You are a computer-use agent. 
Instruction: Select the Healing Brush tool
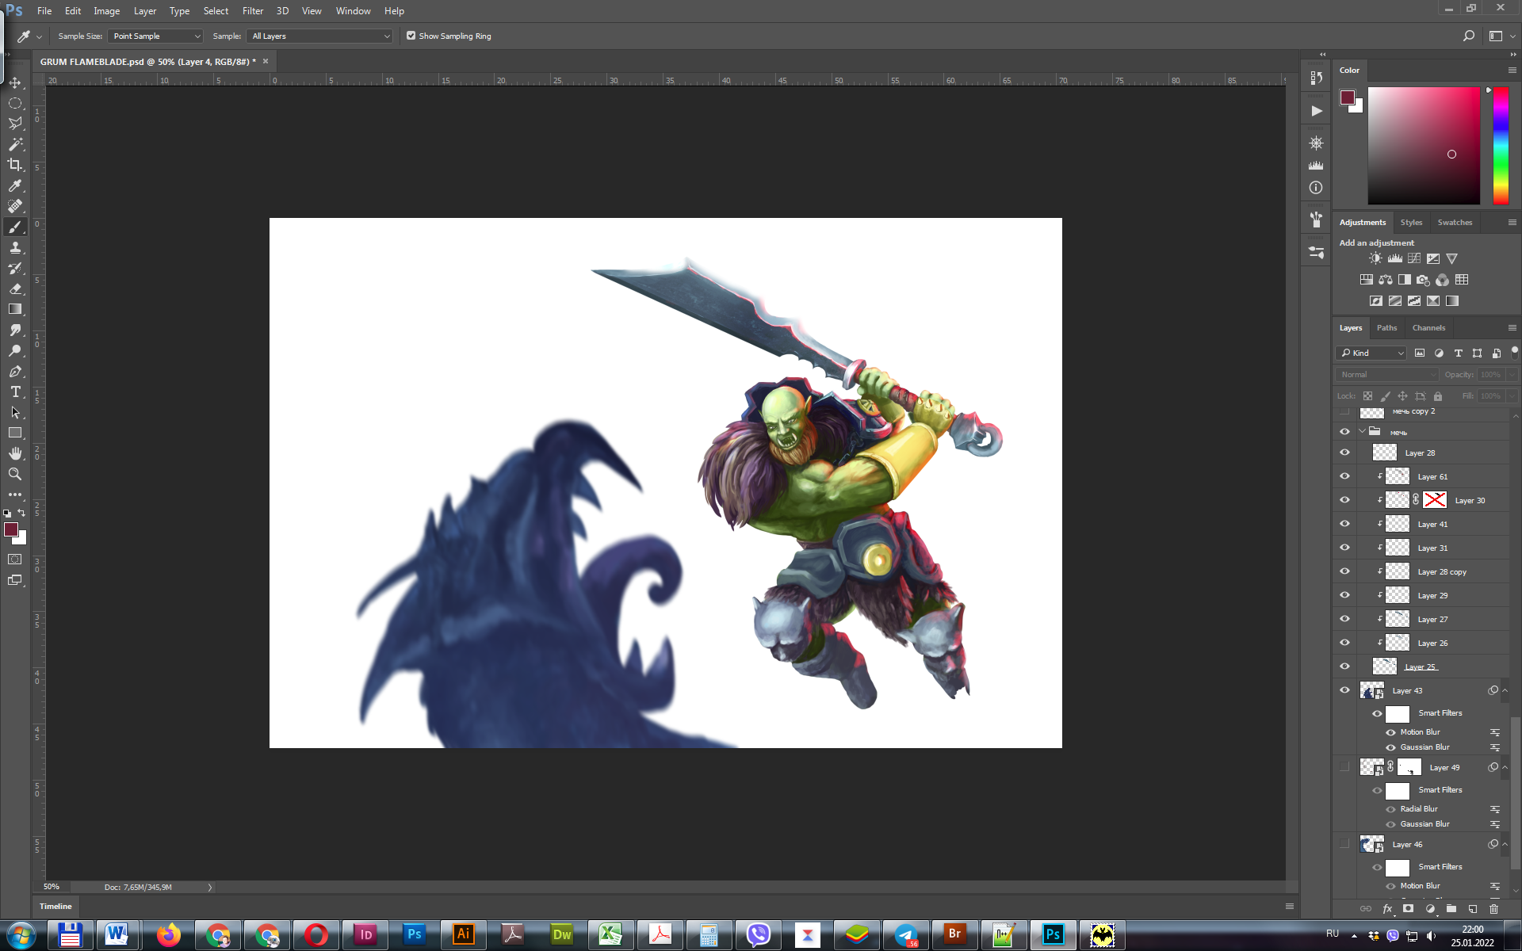[x=15, y=206]
